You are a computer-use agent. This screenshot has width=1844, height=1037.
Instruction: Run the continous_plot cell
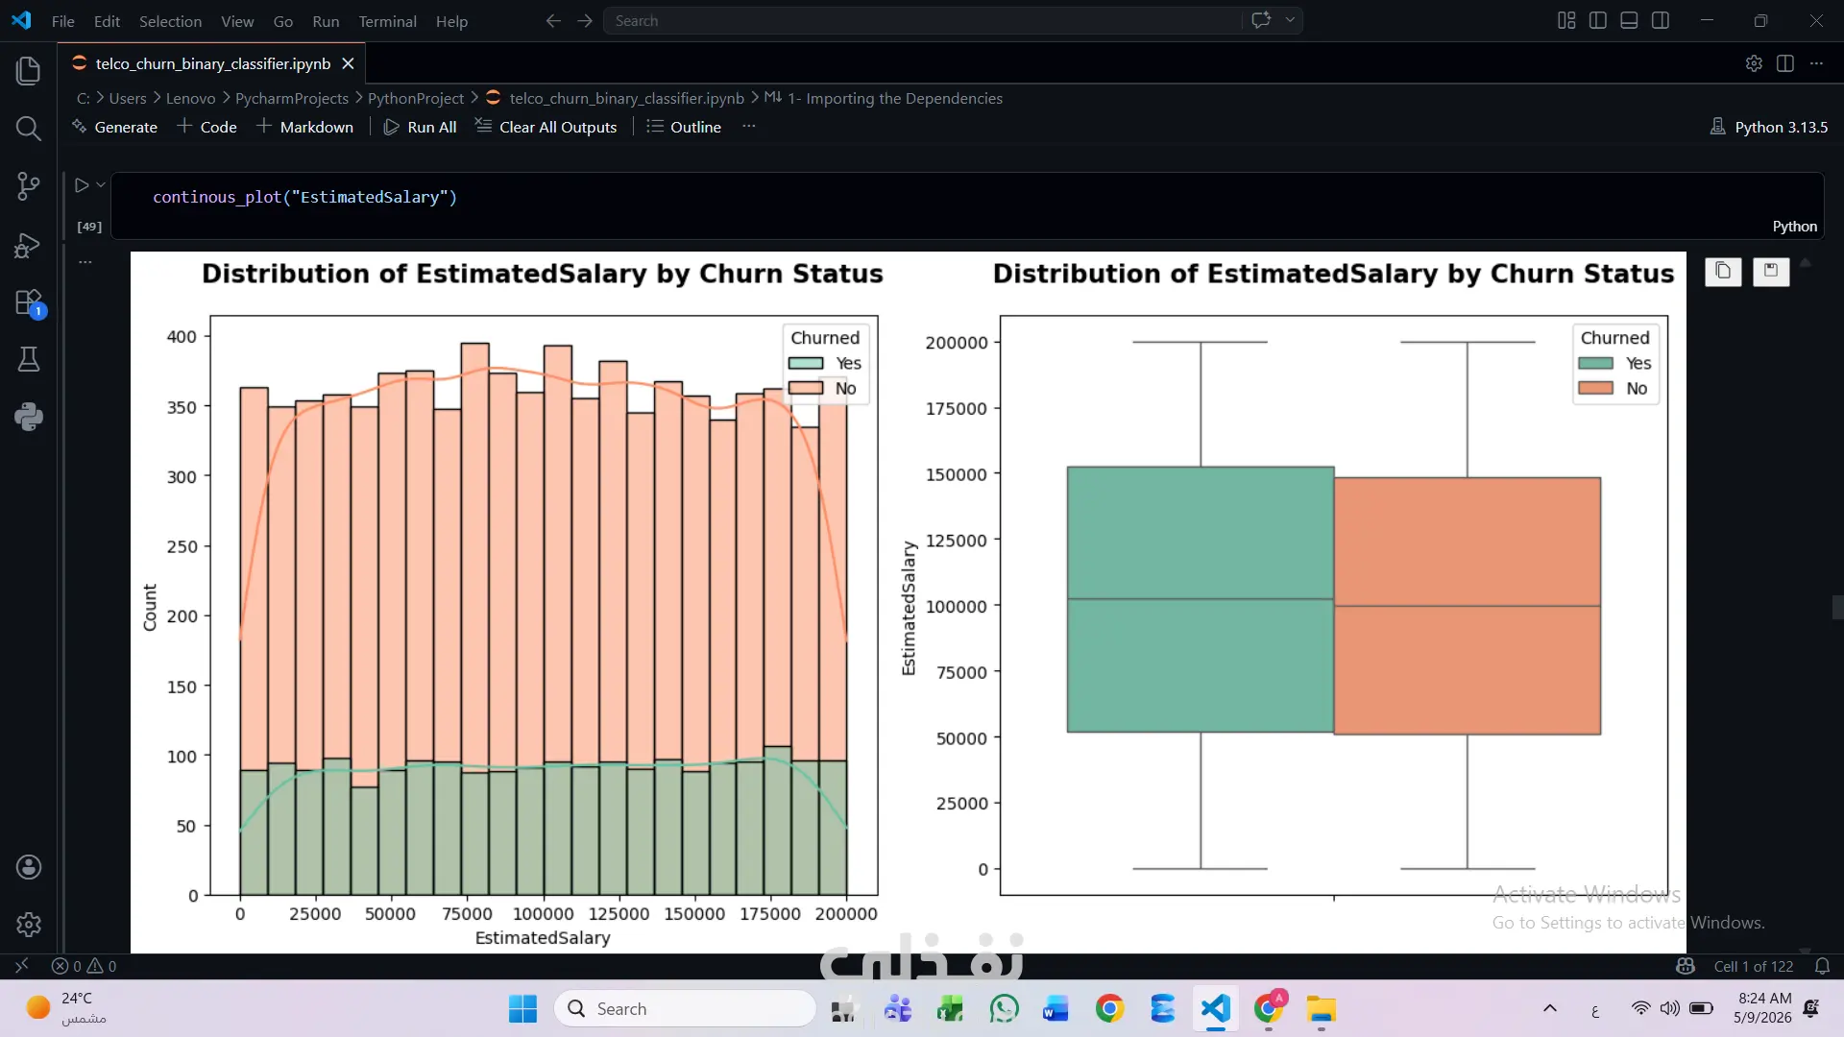[x=82, y=185]
